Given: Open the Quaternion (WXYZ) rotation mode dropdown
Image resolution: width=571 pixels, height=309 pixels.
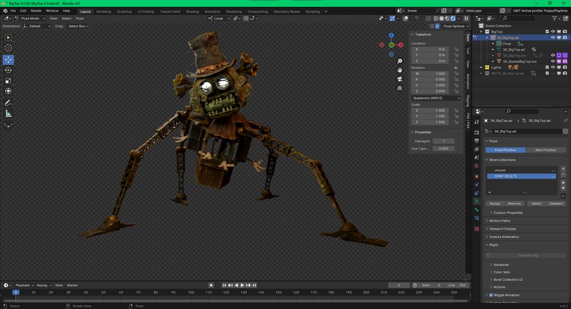Looking at the screenshot, I should [x=436, y=98].
